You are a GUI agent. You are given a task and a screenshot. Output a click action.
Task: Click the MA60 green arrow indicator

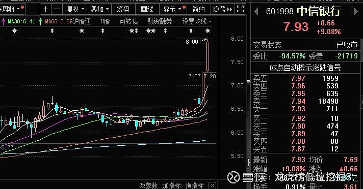pyautogui.click(x=40, y=22)
